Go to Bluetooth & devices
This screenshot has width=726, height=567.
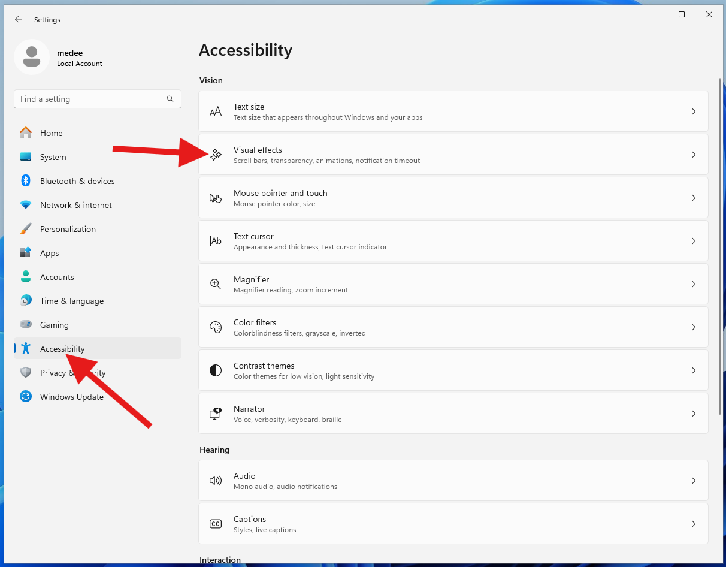[x=77, y=181]
